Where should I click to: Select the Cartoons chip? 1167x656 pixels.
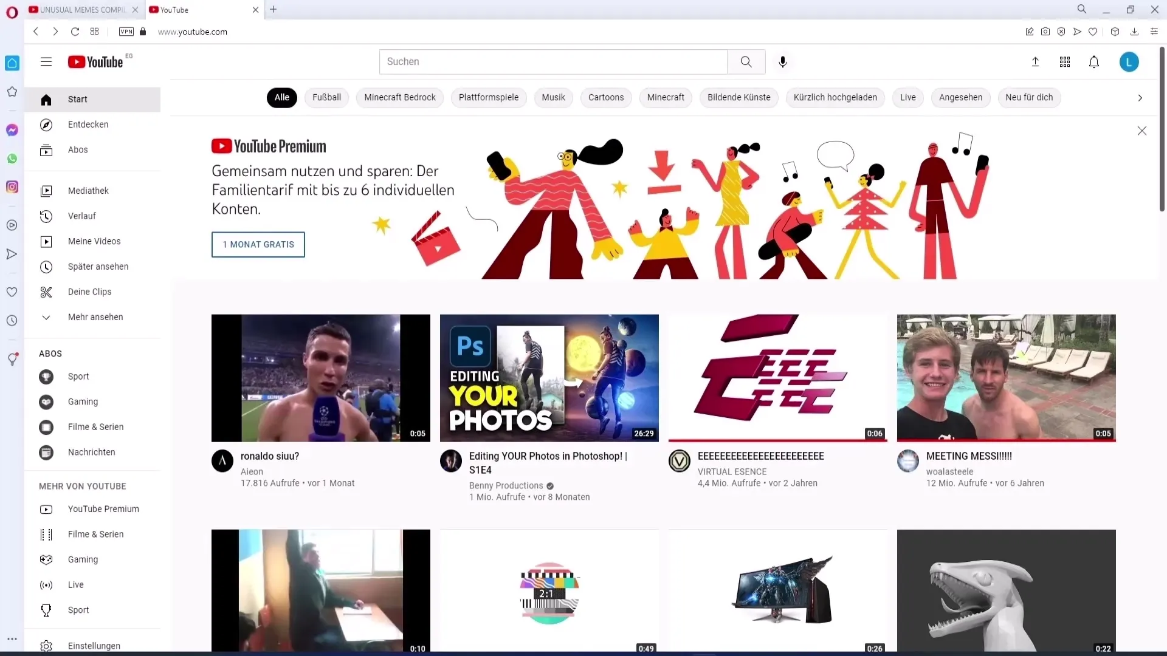coord(606,97)
